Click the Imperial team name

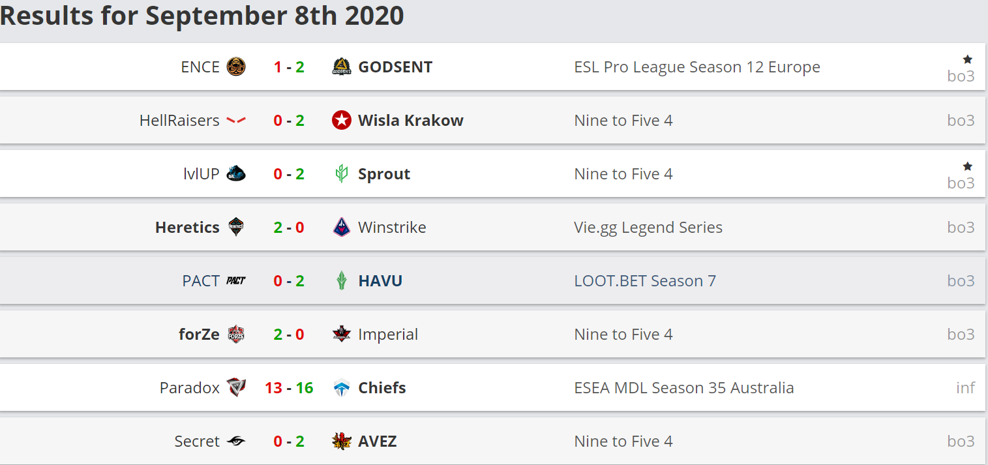(x=388, y=335)
